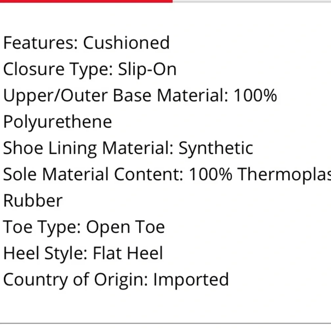Image resolution: width=331 pixels, height=331 pixels.
Task: Click the "Toe Type" label
Action: pyautogui.click(x=42, y=227)
